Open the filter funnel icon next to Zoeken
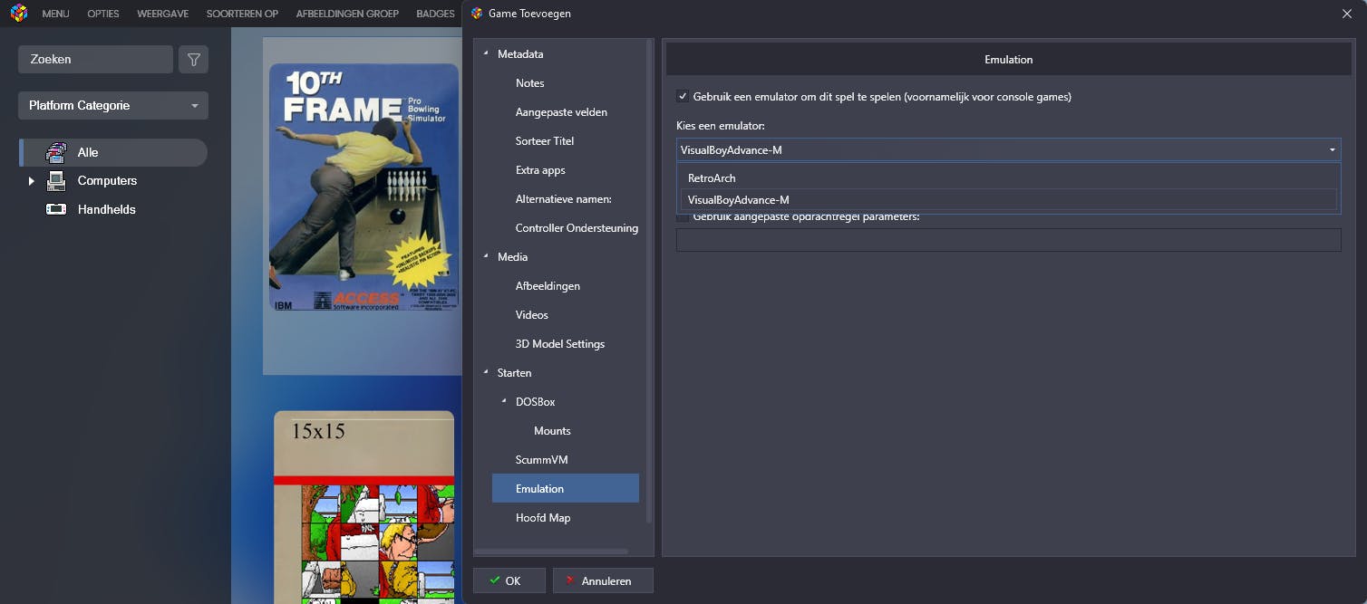The height and width of the screenshot is (604, 1367). pos(193,60)
